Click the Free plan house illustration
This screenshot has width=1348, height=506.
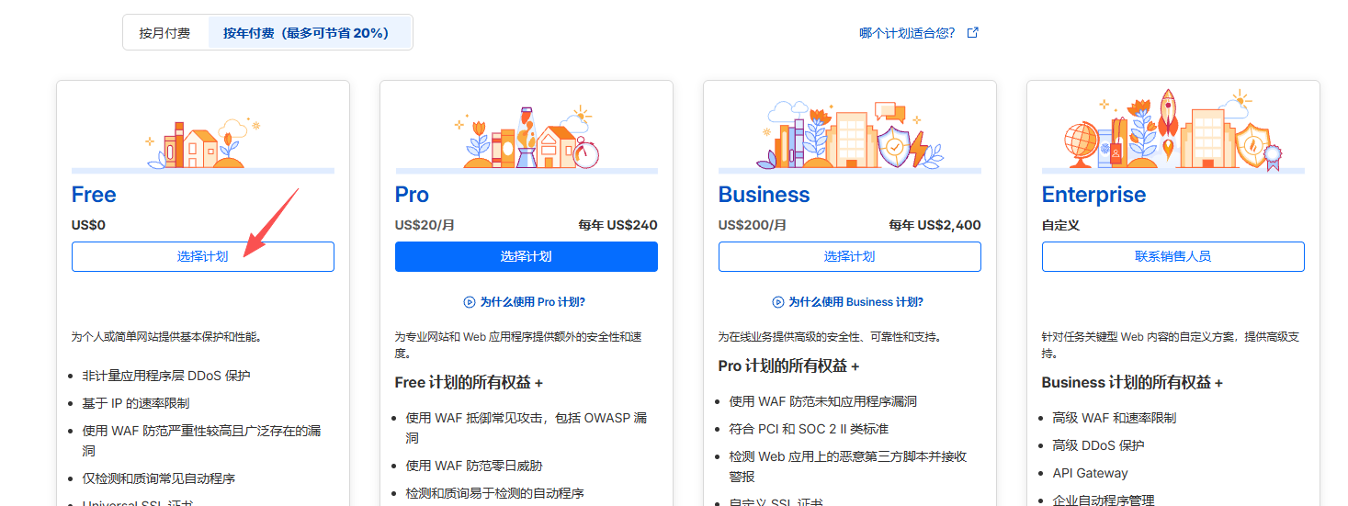(203, 142)
